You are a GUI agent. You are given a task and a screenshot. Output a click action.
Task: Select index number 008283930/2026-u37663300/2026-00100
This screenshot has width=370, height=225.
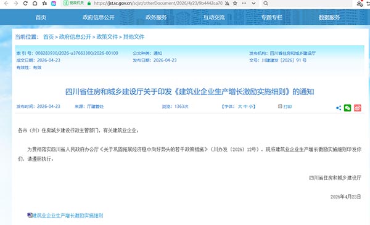(76, 53)
